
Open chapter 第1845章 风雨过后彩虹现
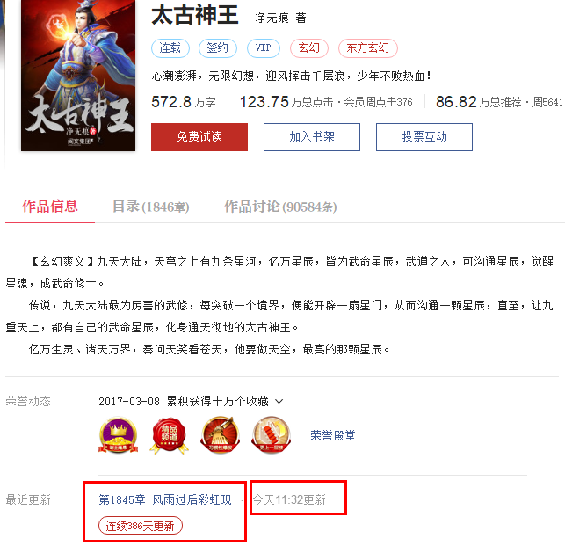pyautogui.click(x=165, y=499)
